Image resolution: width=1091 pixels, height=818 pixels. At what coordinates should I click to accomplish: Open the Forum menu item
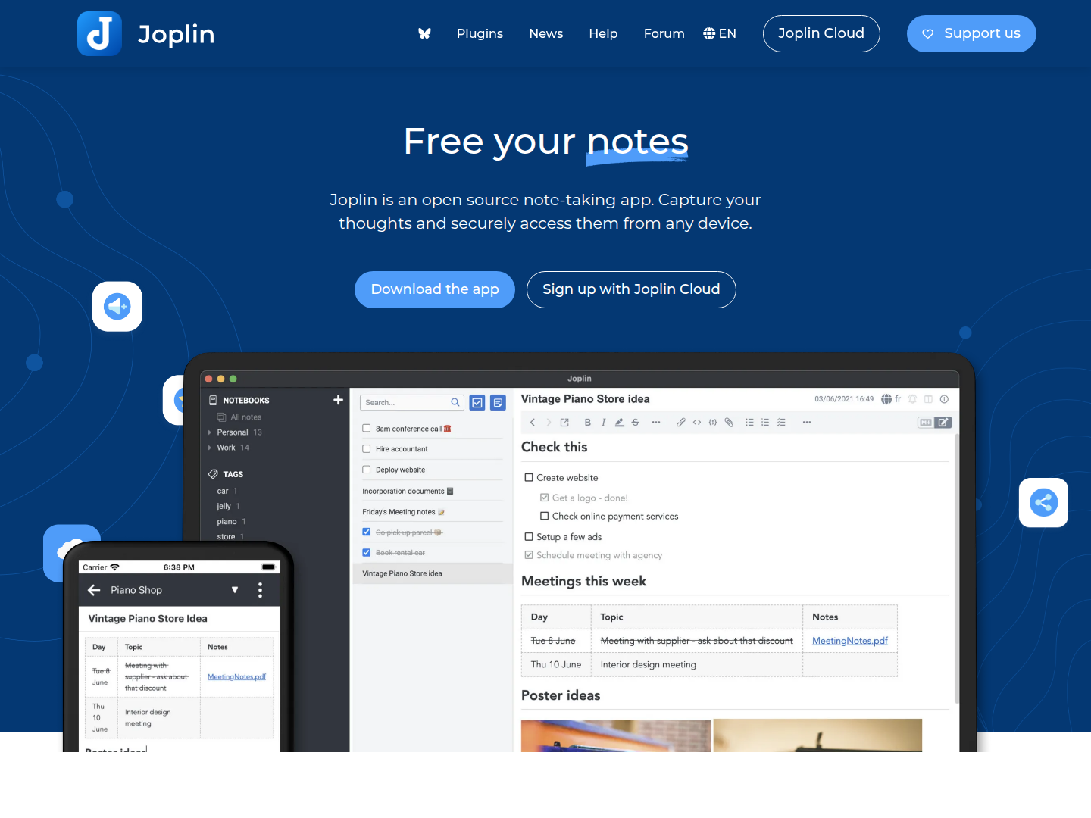[x=664, y=33]
